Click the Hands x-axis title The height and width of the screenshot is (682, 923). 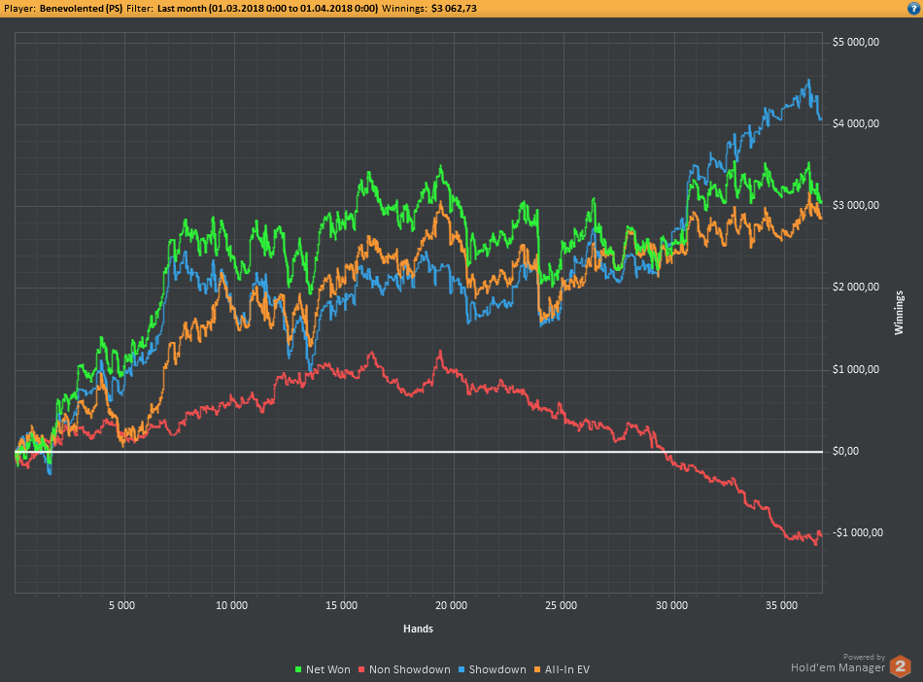point(418,629)
